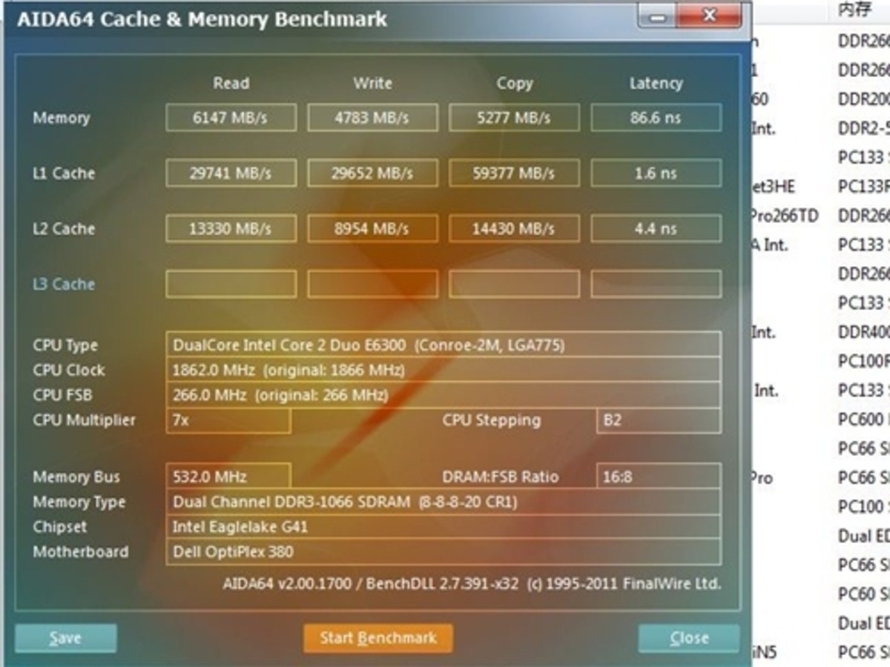890x667 pixels.
Task: Click the Memory Bus value 532.0 MHz
Action: tap(228, 477)
